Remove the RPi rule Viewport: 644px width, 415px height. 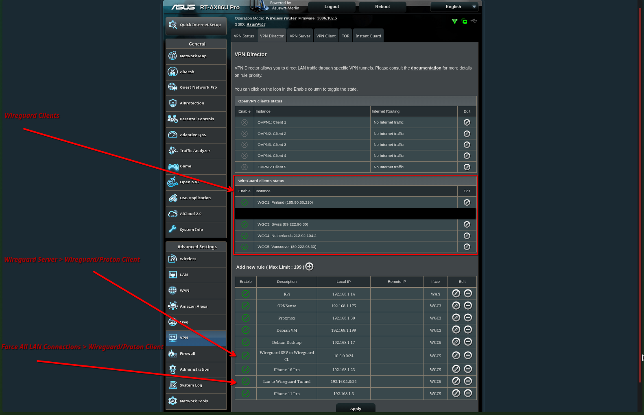(x=468, y=293)
